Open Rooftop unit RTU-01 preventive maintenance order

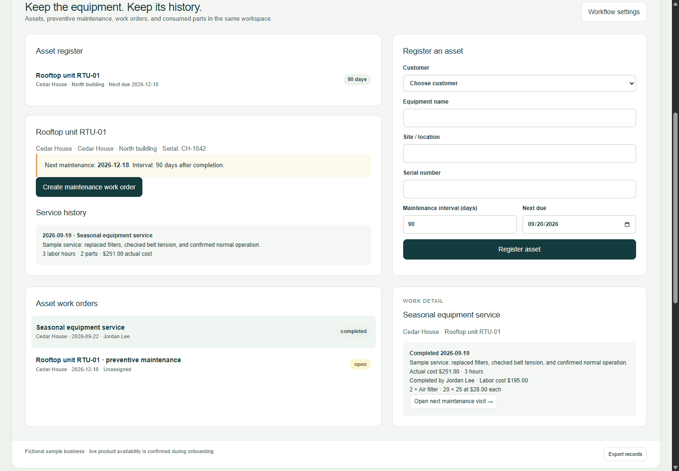coord(203,364)
